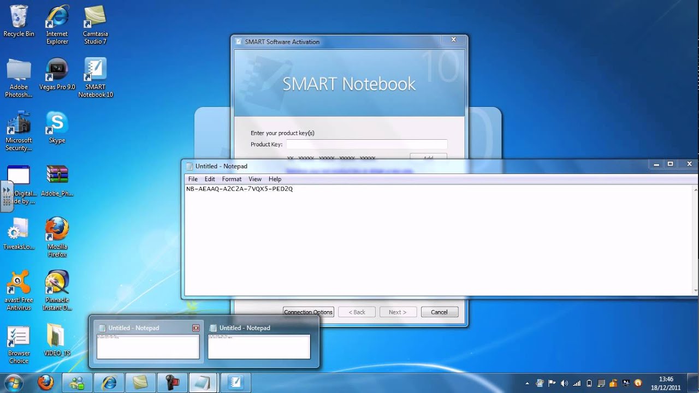Open the VIDEO_TS folder

click(57, 337)
